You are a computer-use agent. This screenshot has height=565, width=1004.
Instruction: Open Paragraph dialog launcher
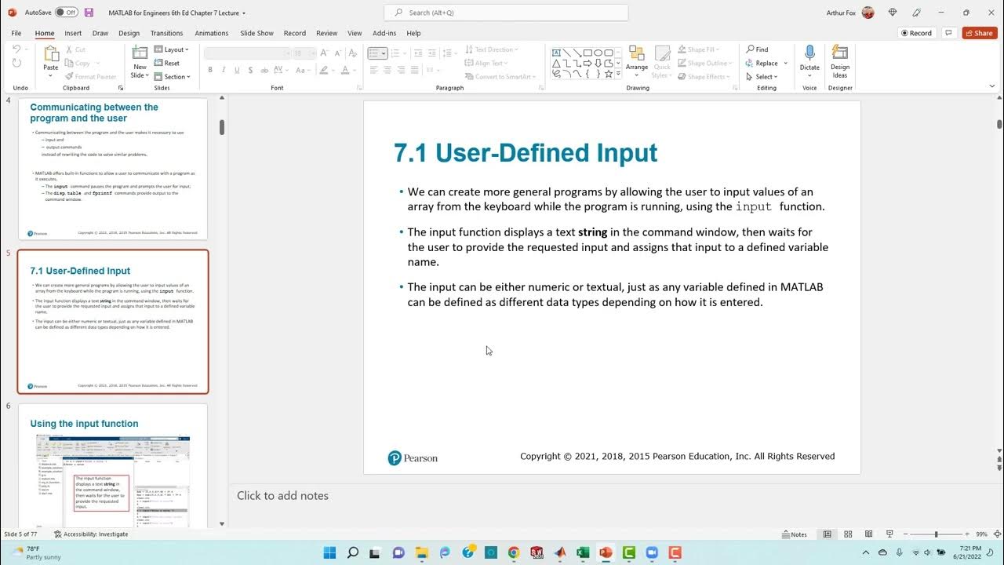542,88
